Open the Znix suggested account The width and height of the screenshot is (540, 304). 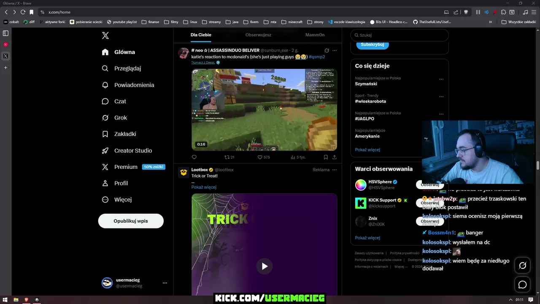coord(373,218)
